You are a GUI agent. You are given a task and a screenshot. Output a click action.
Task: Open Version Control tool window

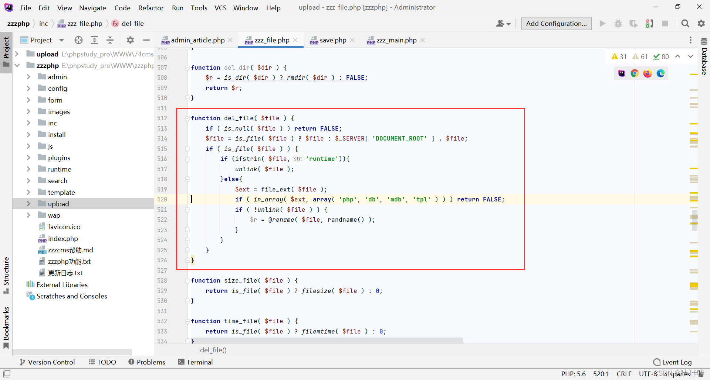[x=47, y=362]
